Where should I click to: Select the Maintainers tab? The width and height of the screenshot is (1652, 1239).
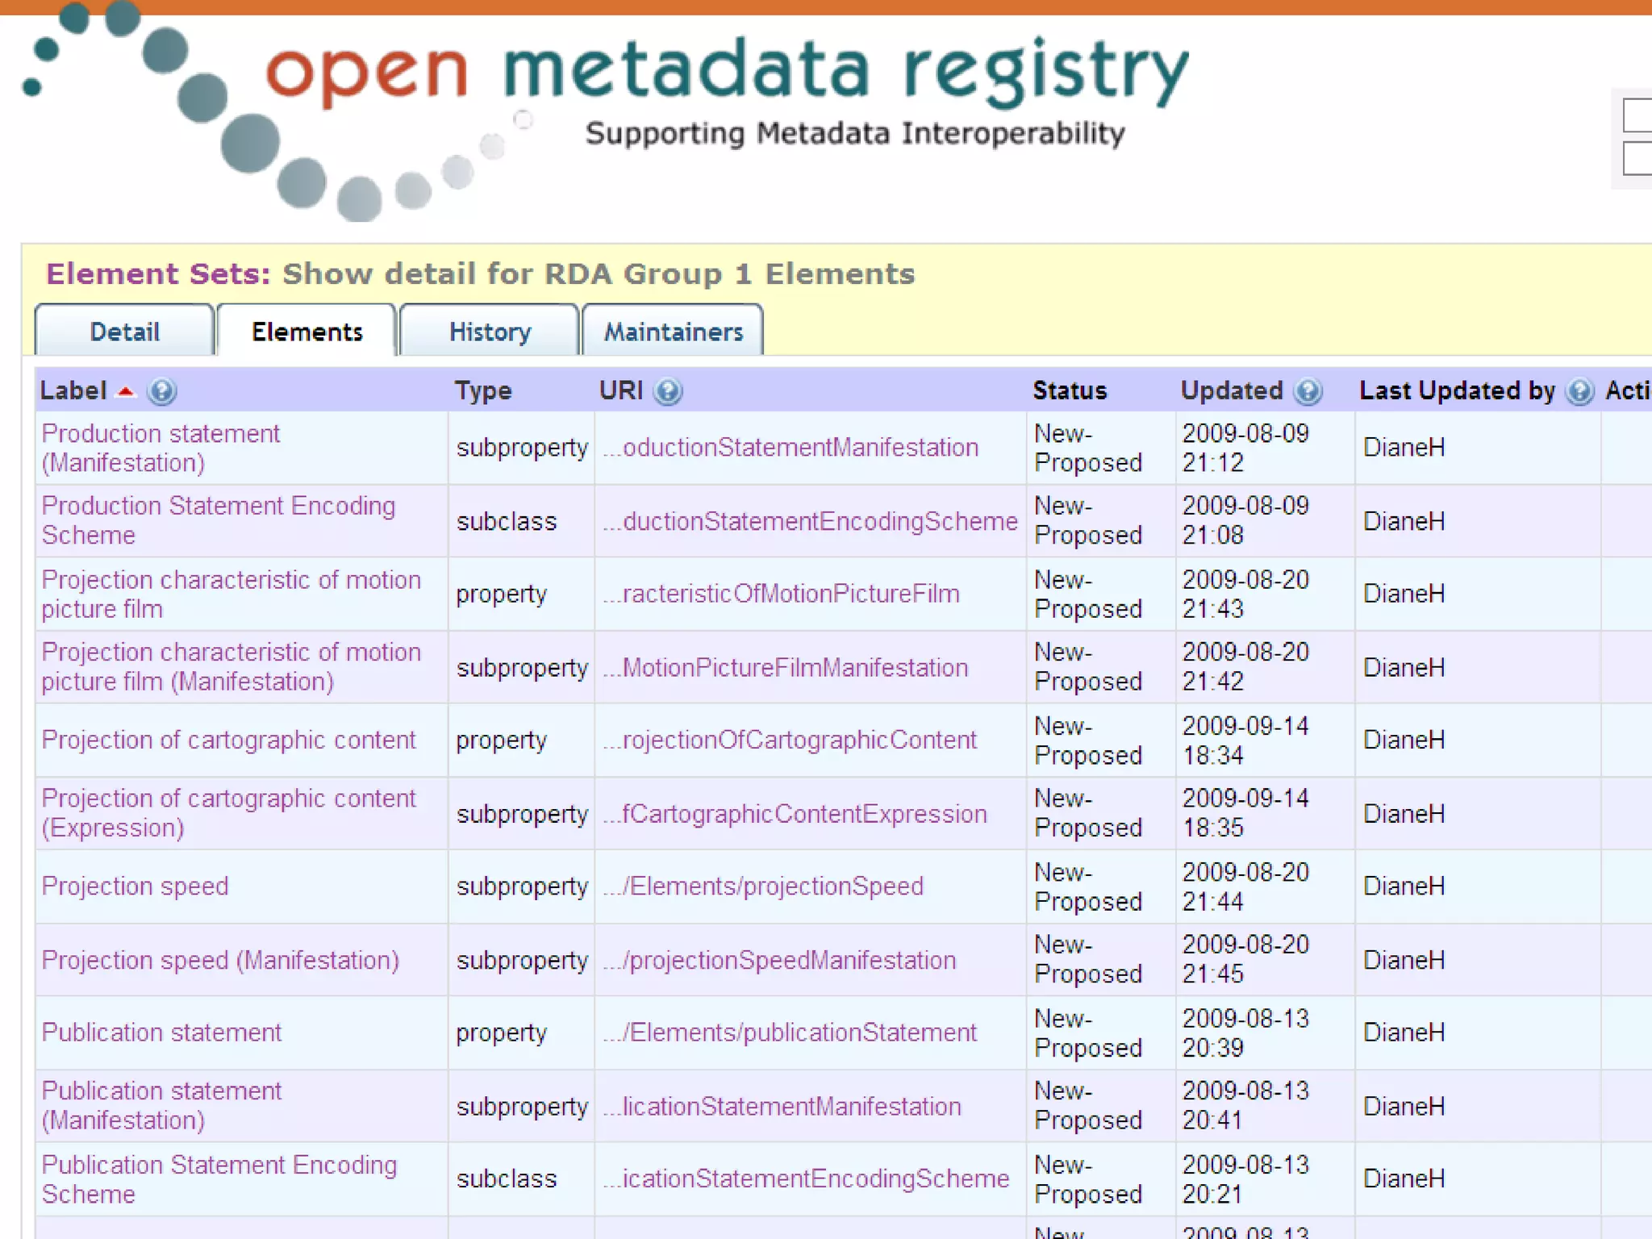tap(673, 332)
